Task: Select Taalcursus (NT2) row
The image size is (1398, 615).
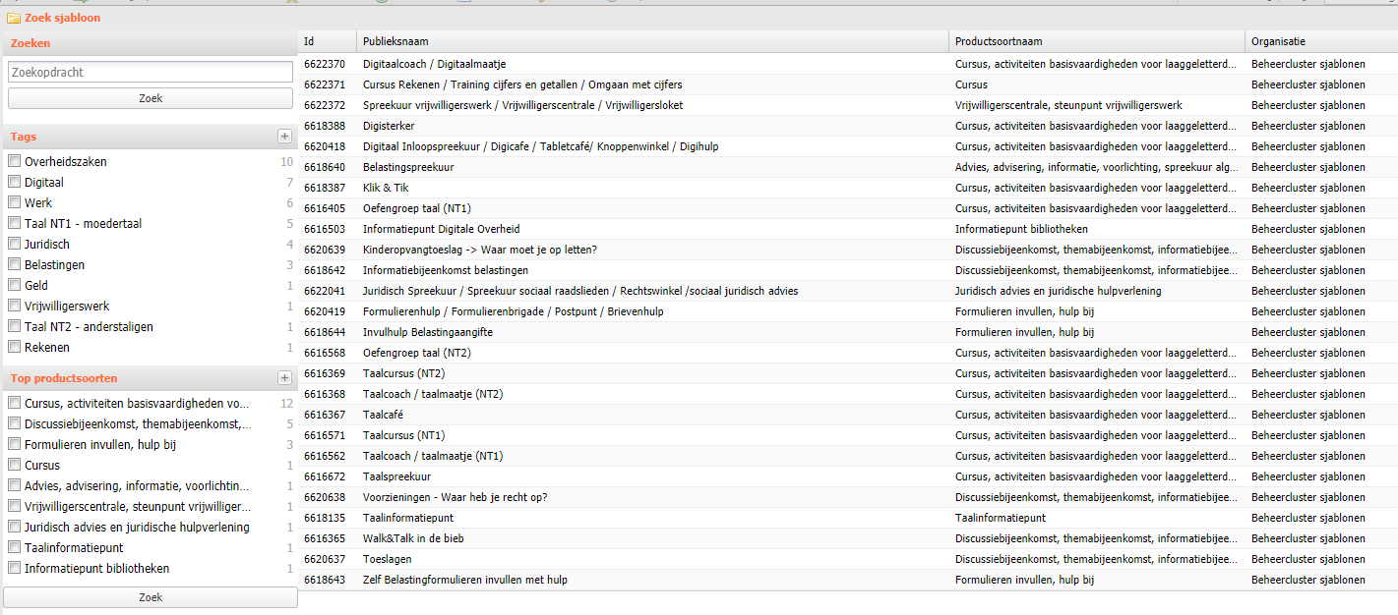Action: 848,373
